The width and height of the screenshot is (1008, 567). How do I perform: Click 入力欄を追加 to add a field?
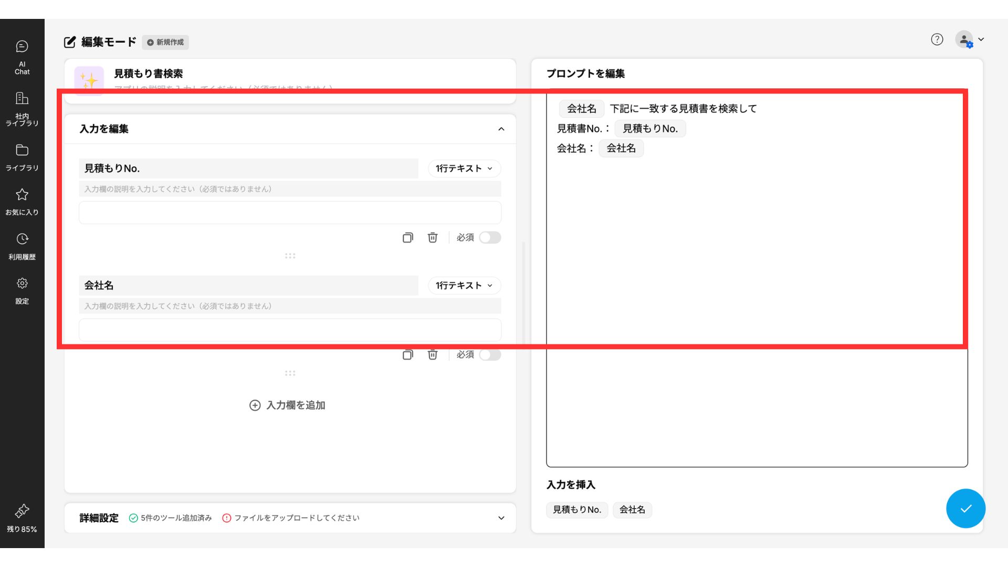pyautogui.click(x=288, y=405)
